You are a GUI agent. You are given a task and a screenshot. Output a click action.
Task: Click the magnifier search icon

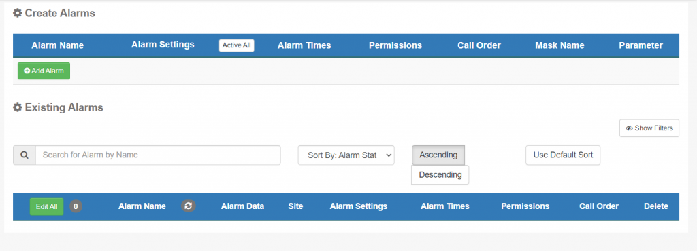click(25, 155)
